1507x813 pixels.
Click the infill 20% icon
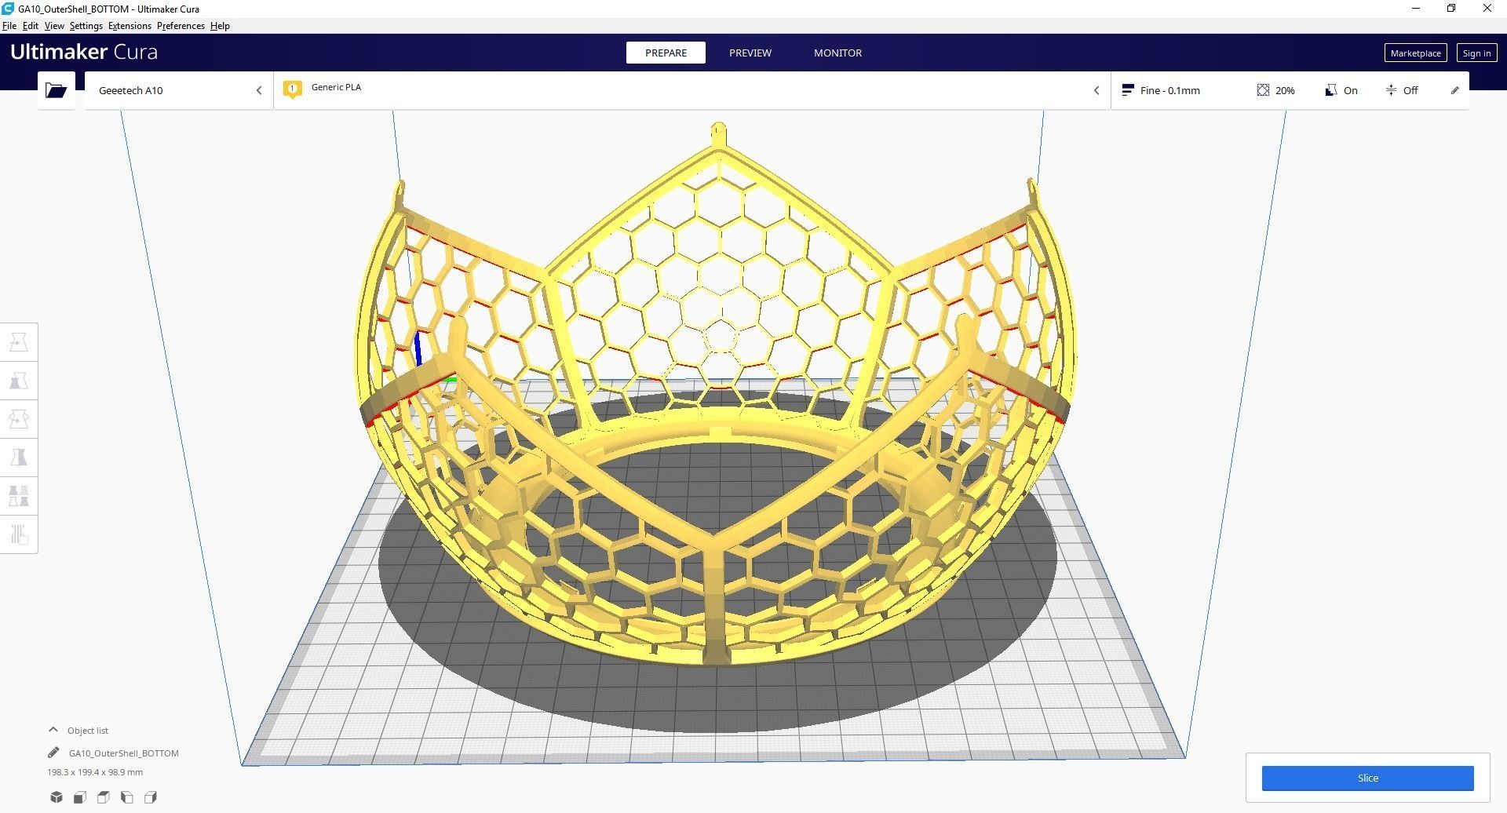1263,90
